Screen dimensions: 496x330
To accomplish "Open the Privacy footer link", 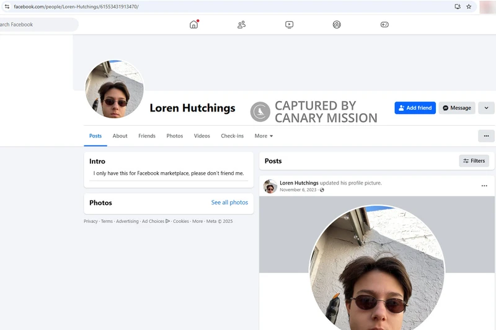I will pos(91,221).
